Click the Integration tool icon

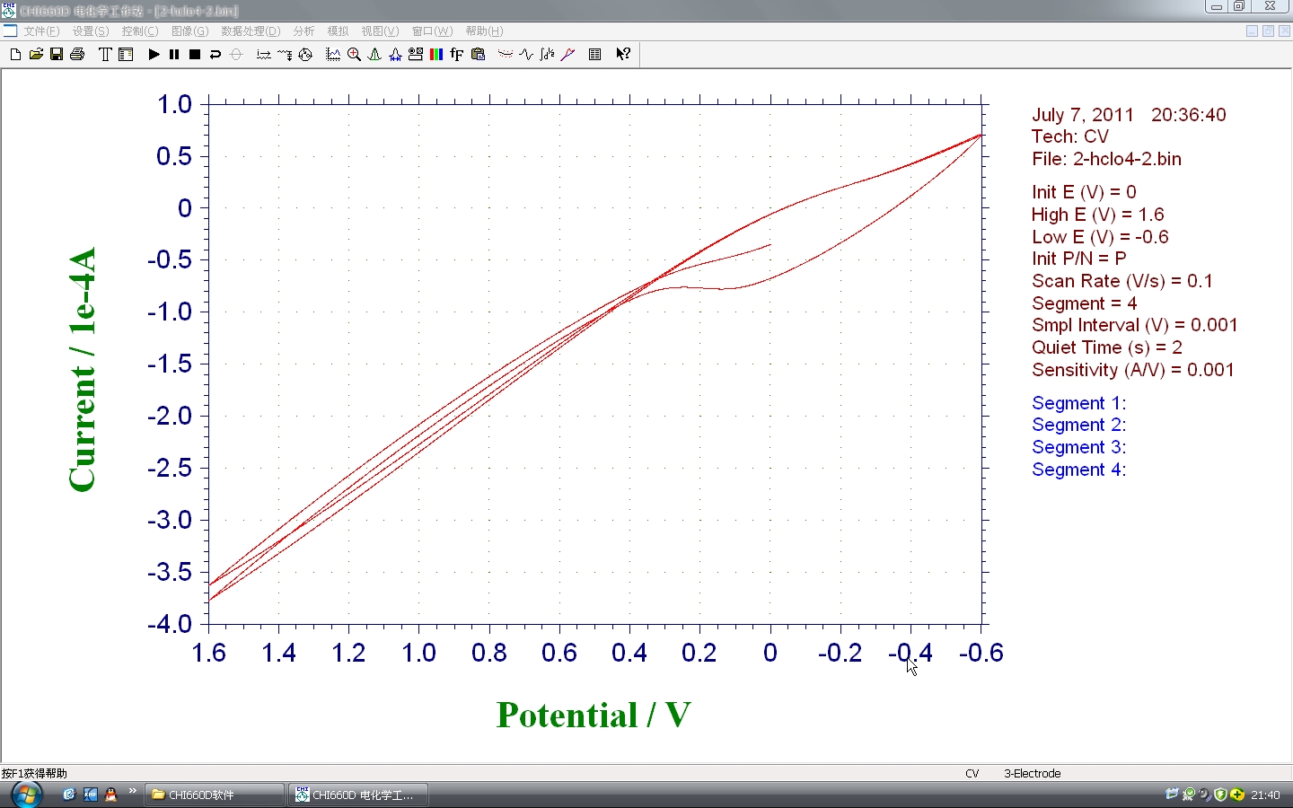pos(547,55)
